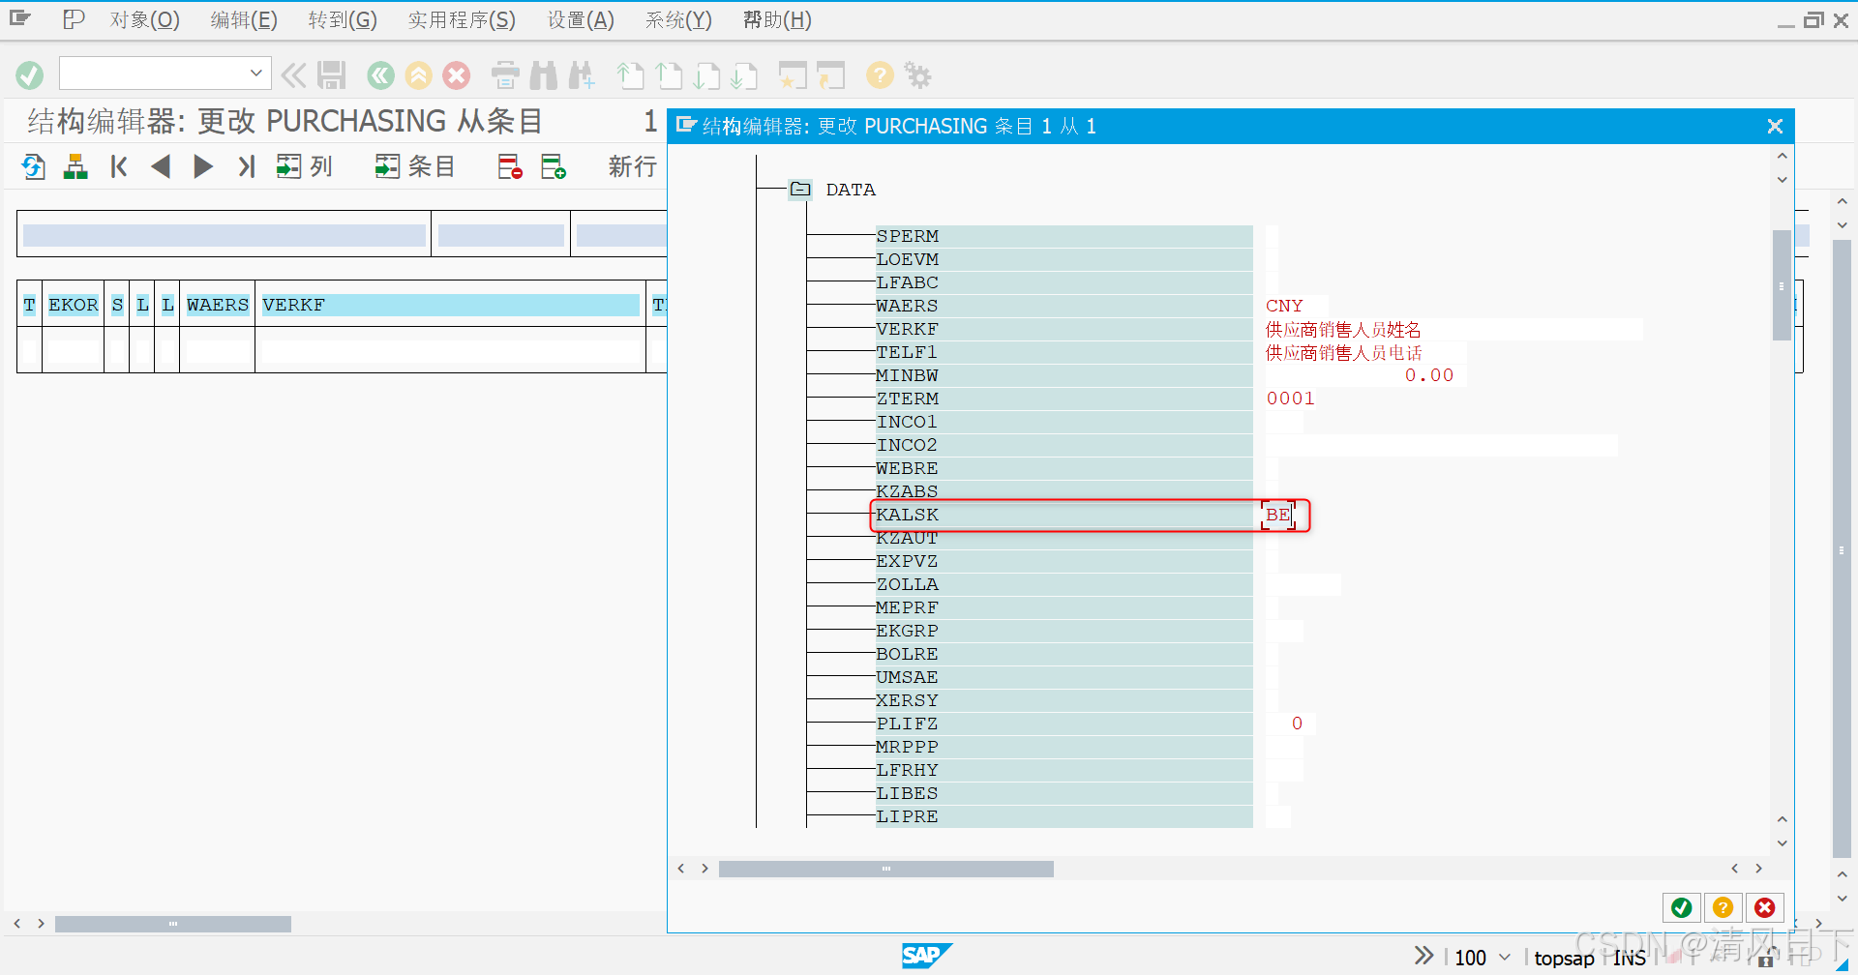
Task: Click the main window horizontal scrollbar thumb
Action: [173, 924]
